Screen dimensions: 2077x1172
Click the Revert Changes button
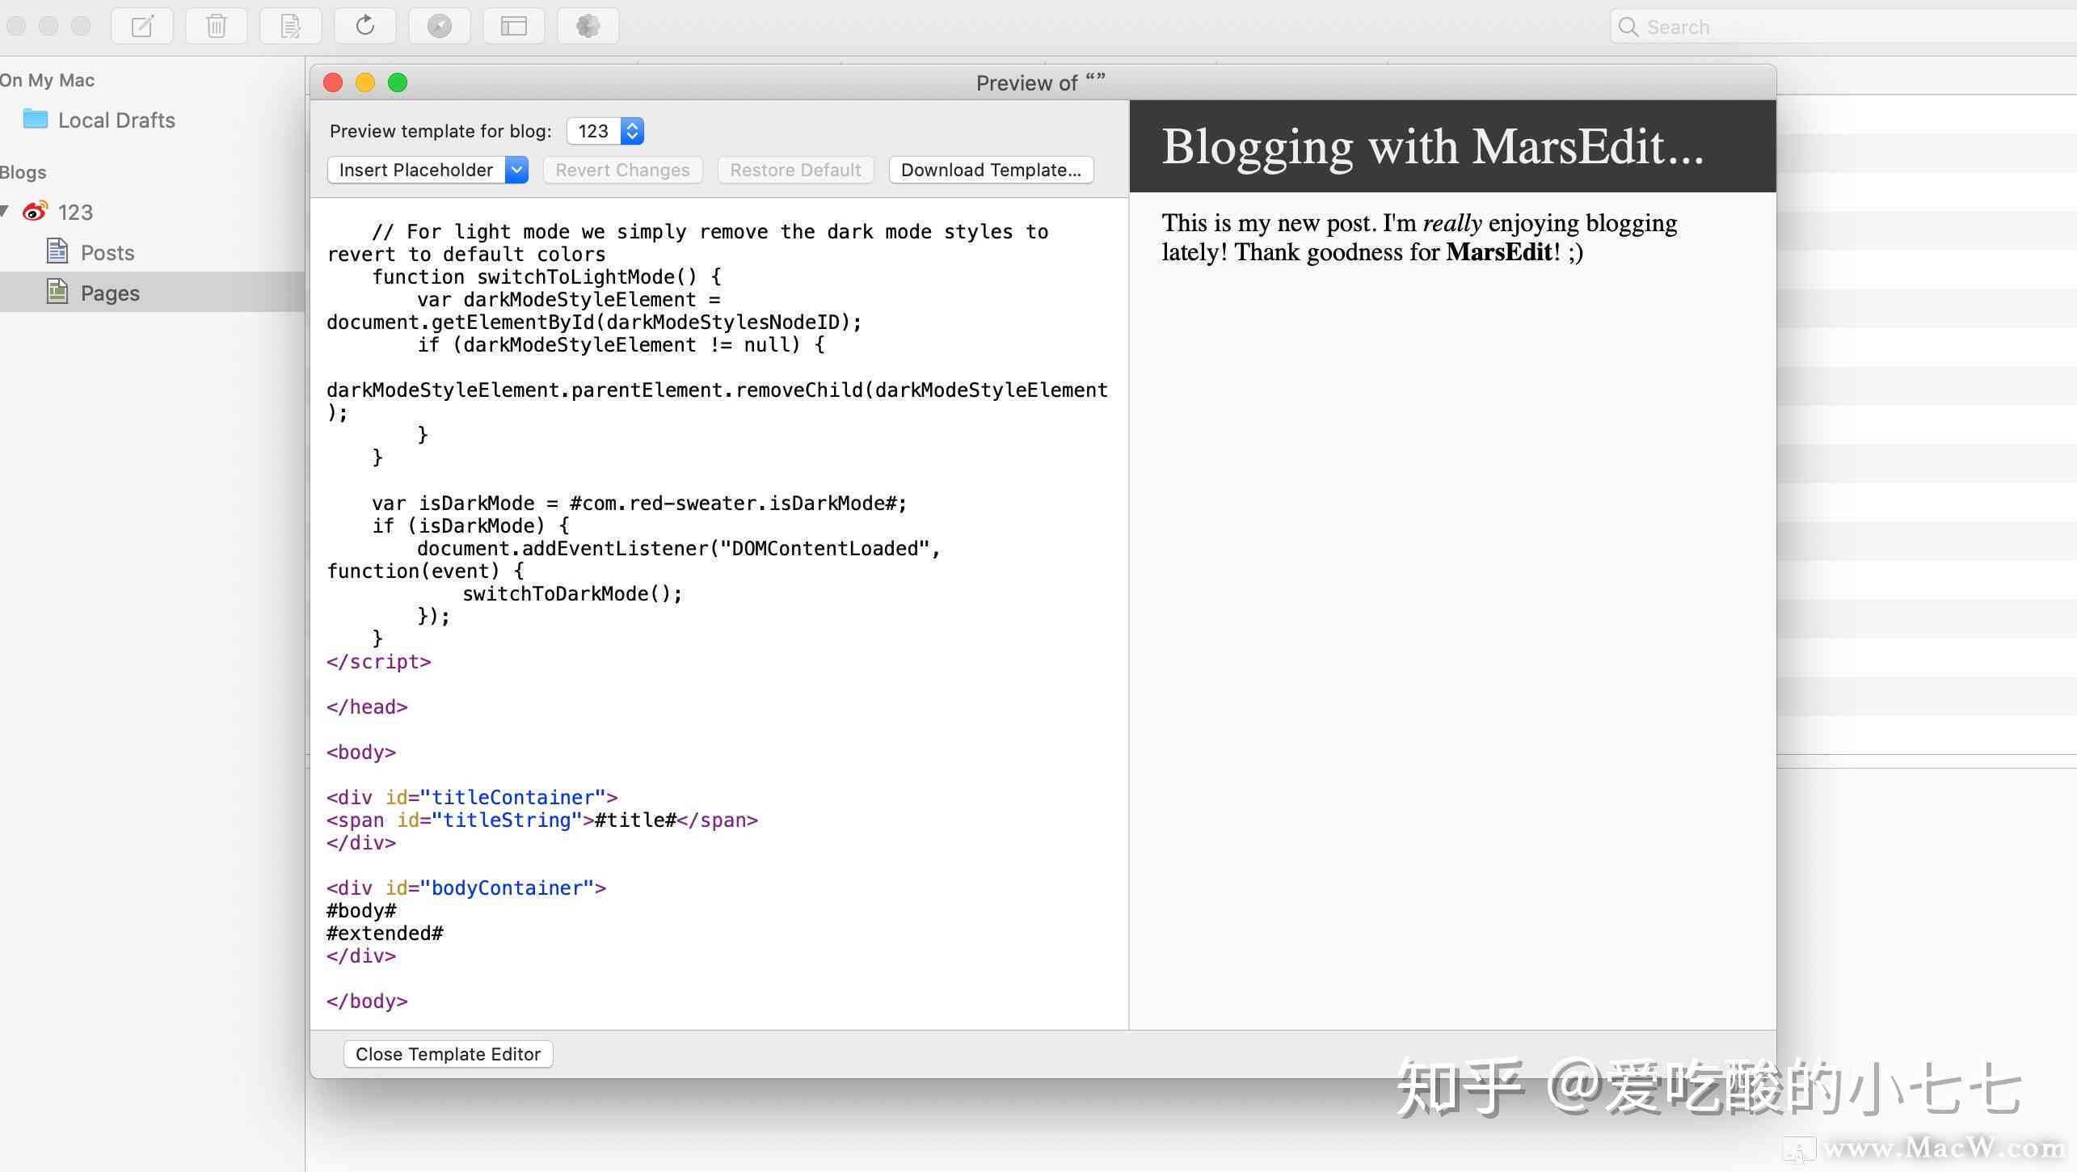pyautogui.click(x=622, y=170)
